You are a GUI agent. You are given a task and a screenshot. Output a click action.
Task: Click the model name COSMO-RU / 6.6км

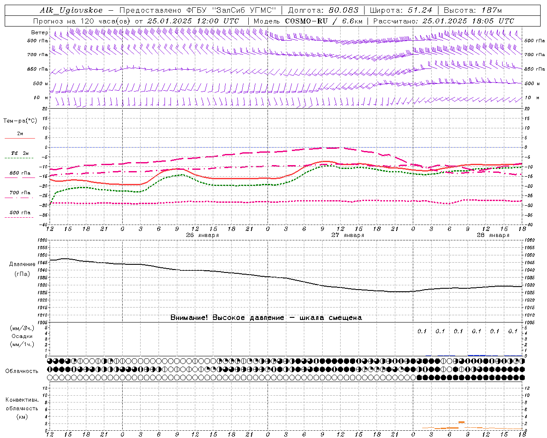pos(324,21)
